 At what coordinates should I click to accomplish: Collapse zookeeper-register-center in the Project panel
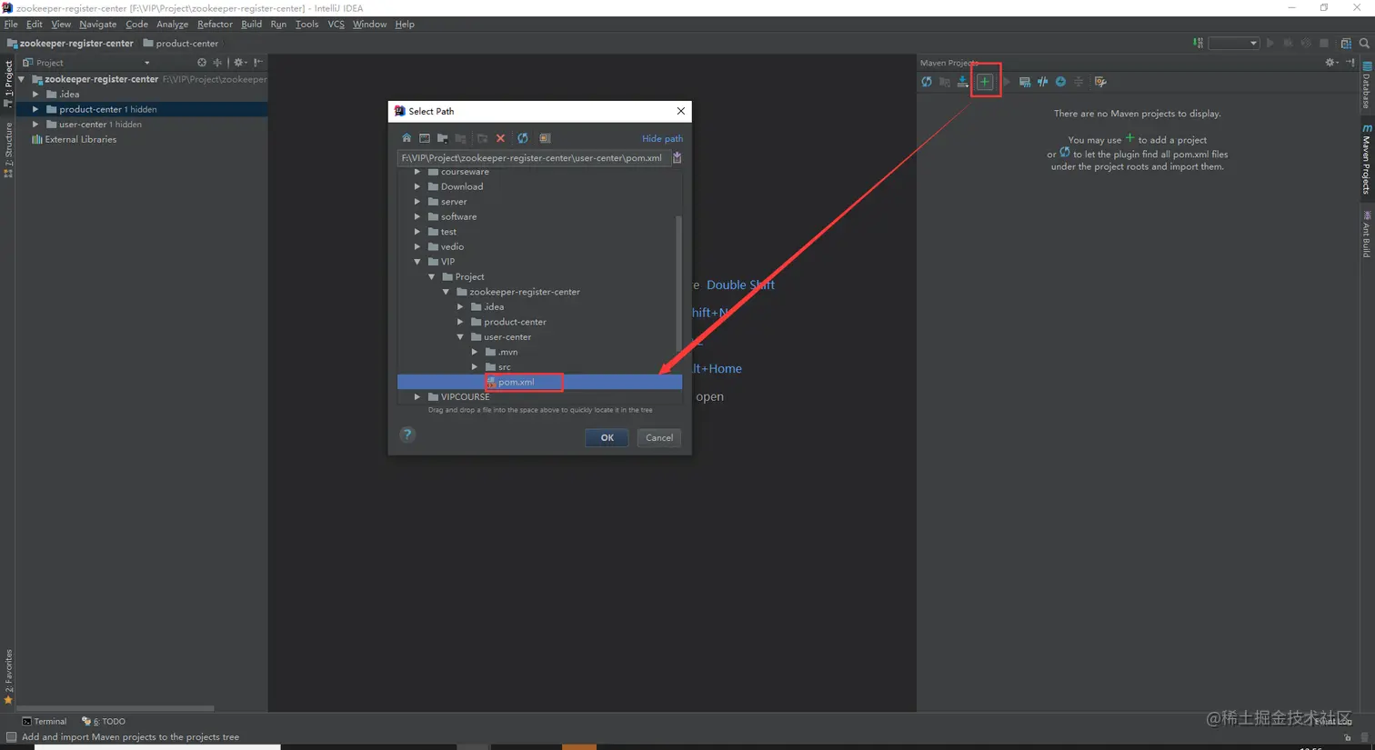22,79
